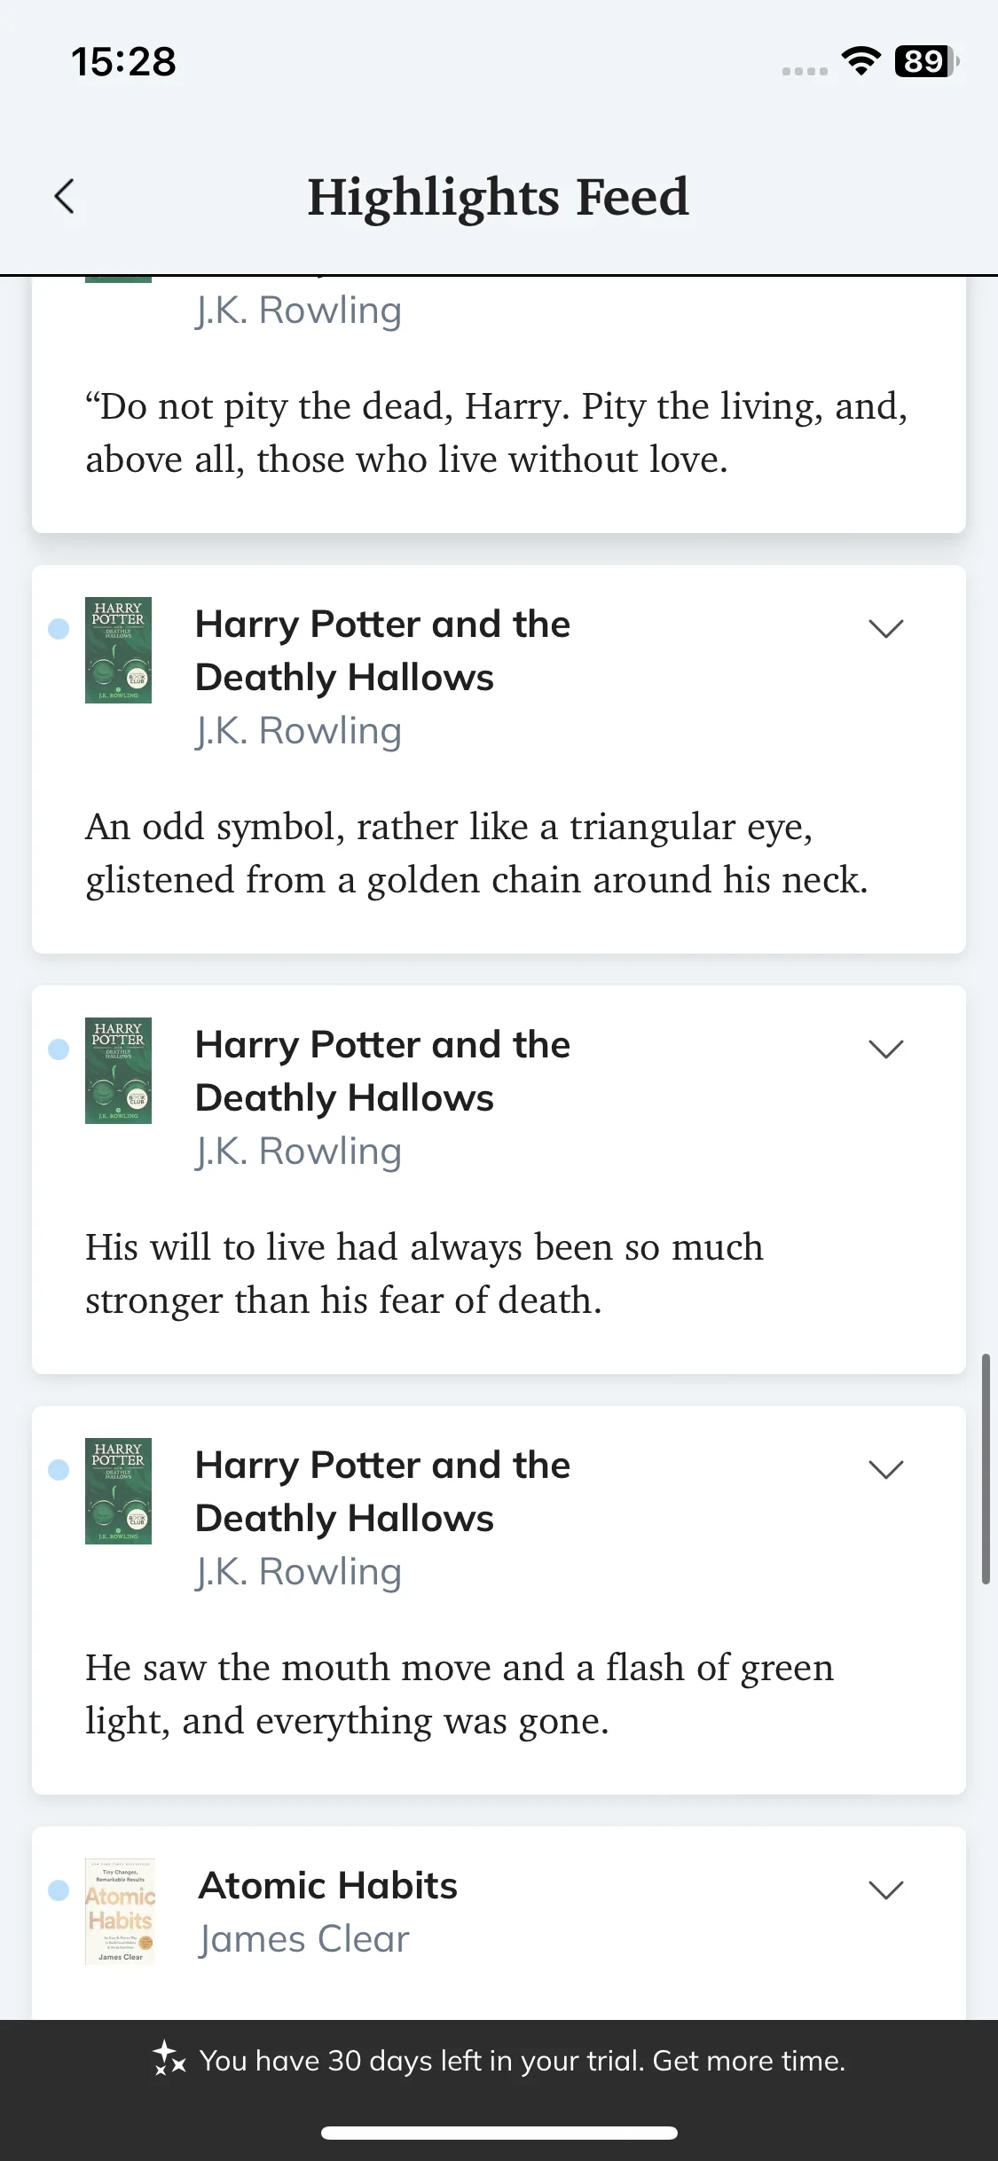Image resolution: width=998 pixels, height=2161 pixels.
Task: Click the vertical scrollbar on the right edge
Action: tap(986, 1468)
